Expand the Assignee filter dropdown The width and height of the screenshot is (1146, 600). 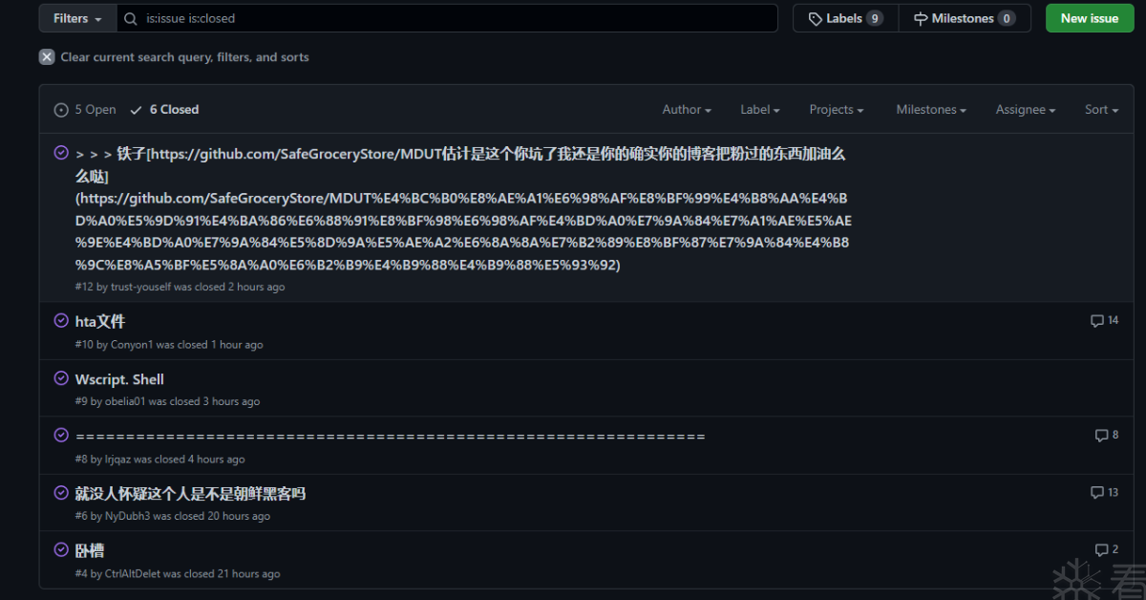(1026, 110)
